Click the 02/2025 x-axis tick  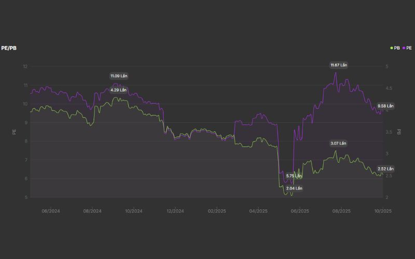point(217,211)
